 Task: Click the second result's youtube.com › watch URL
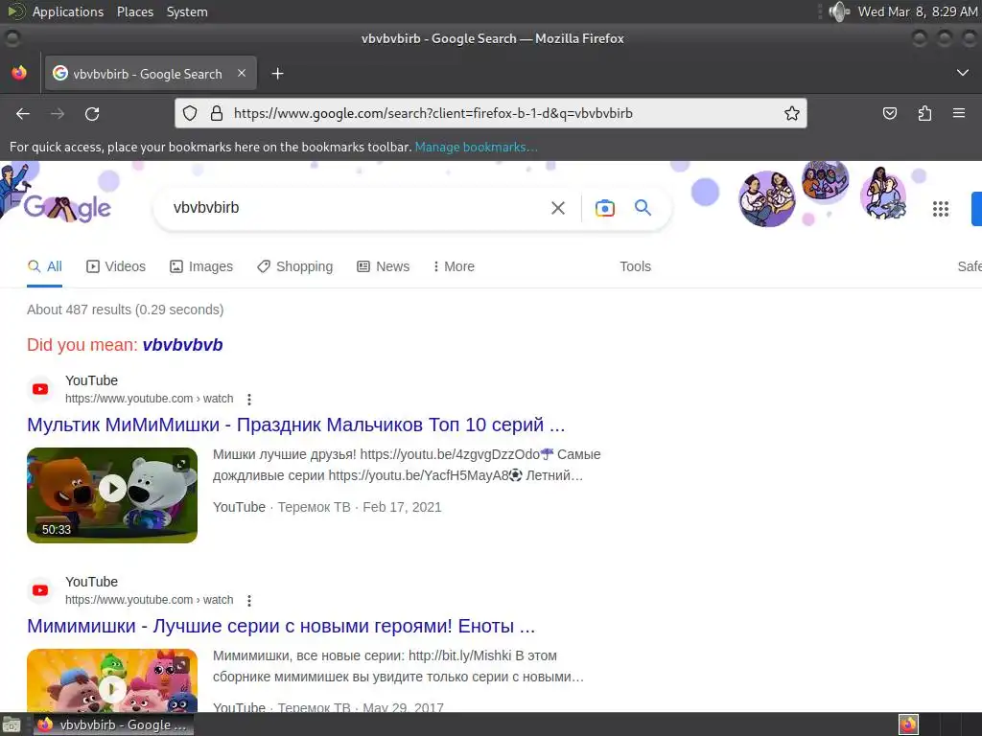pos(149,600)
